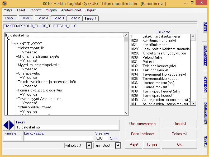209x157 pixels.
Task: Select Myynti, metalliromu ja -jäte row
Action: 38,56
